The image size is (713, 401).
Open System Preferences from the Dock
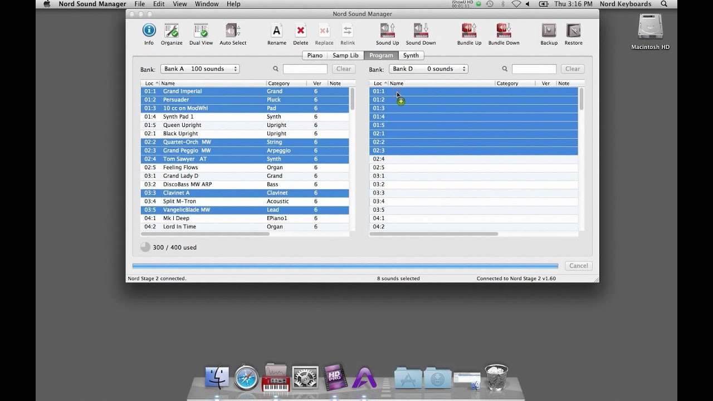point(305,378)
